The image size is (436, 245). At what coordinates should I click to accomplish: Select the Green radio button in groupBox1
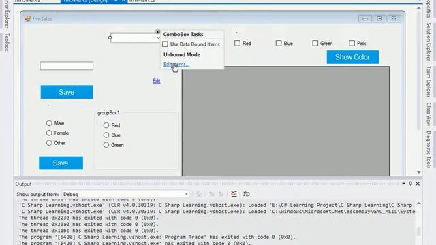pyautogui.click(x=106, y=145)
